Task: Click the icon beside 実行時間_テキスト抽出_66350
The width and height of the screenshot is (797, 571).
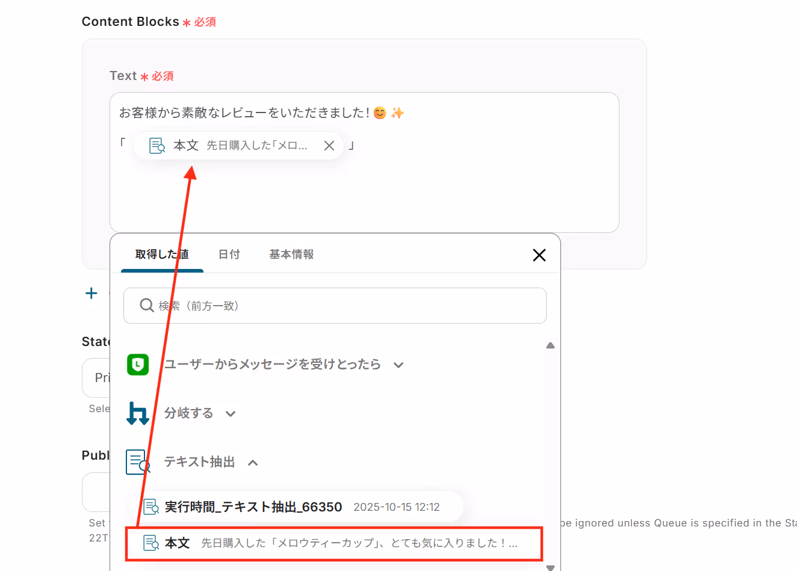Action: point(151,507)
